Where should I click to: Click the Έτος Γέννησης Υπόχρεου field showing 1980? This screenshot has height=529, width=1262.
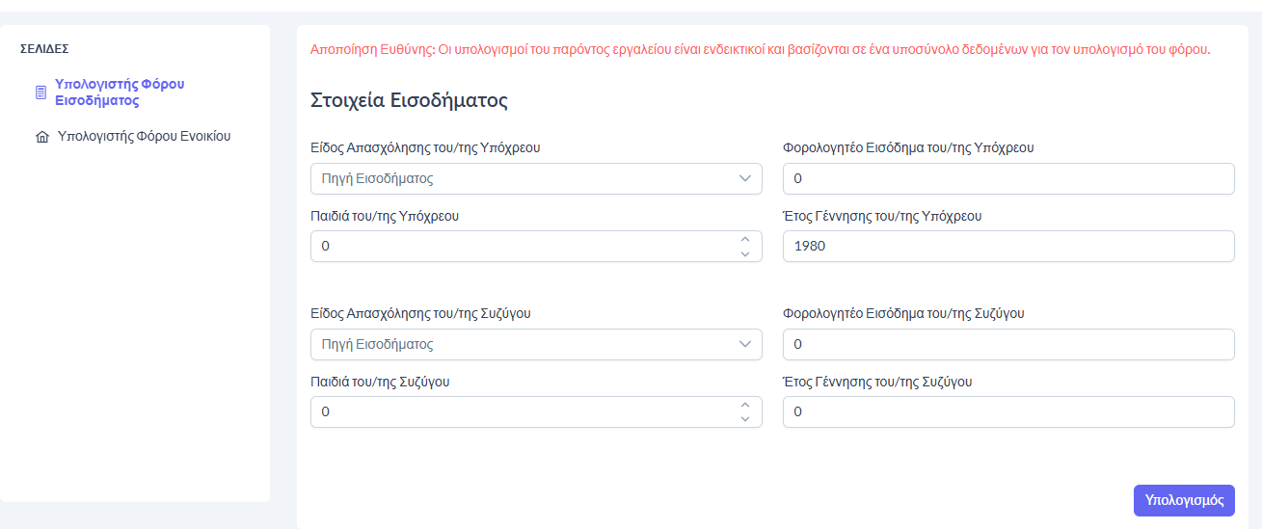[x=1007, y=246]
